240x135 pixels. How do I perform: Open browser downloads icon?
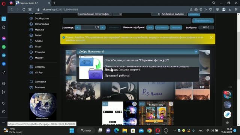tap(230, 9)
